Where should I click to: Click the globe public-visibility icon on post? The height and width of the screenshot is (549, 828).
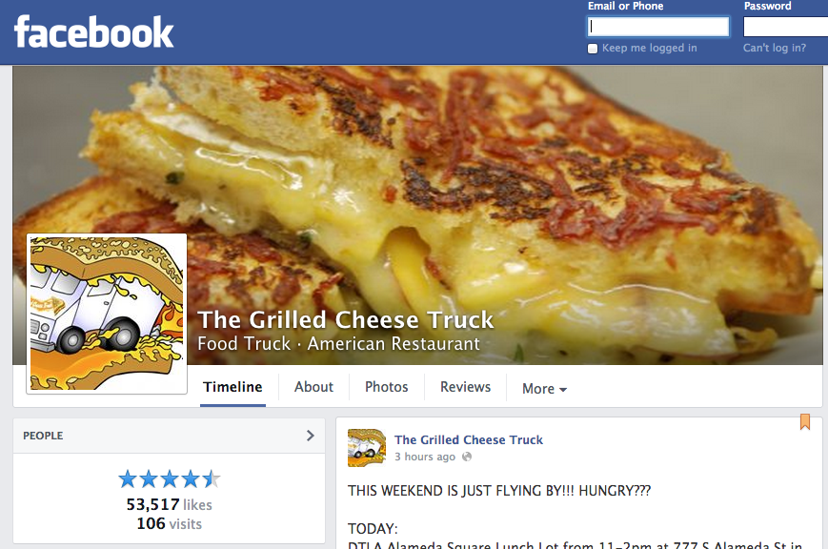(467, 457)
